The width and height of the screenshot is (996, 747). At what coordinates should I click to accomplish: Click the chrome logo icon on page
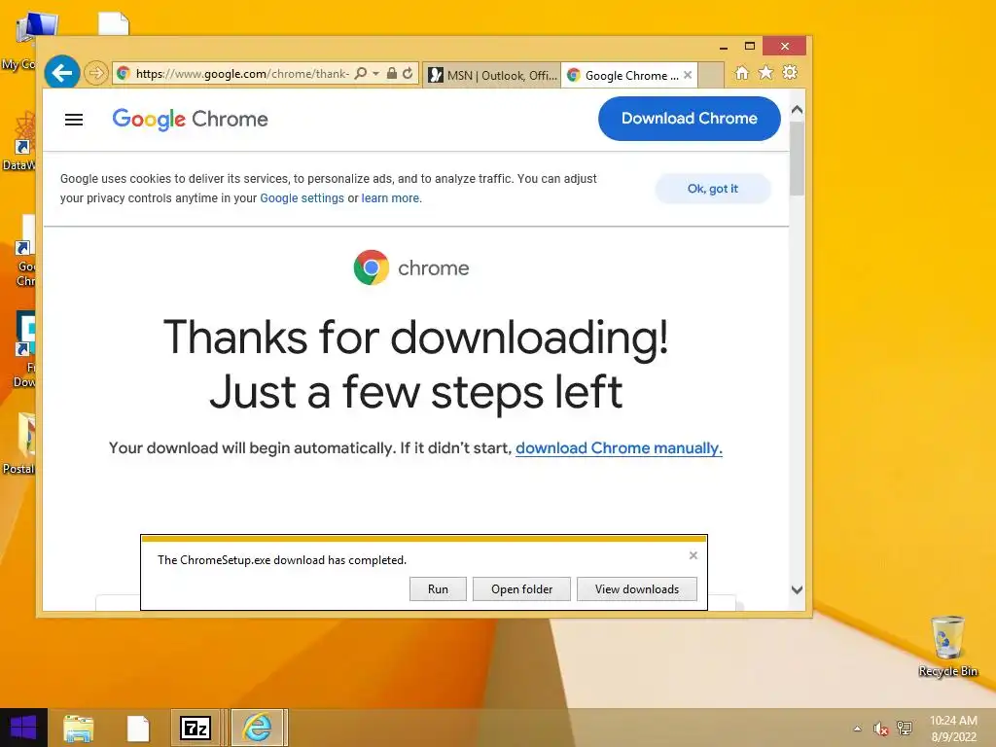tap(372, 267)
